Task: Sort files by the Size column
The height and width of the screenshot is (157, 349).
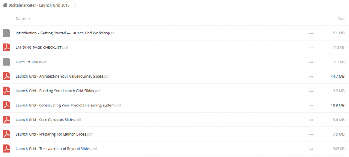Action: pos(341,19)
